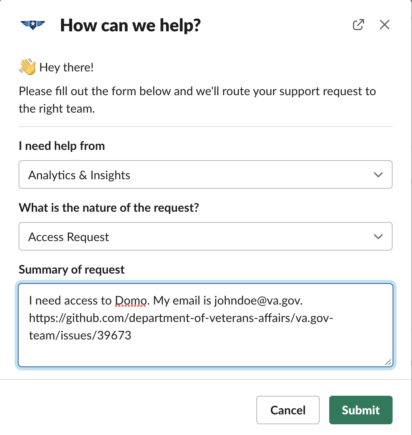Screen dimensions: 412x435
Task: Click the 'Summary of request' label
Action: pos(71,269)
